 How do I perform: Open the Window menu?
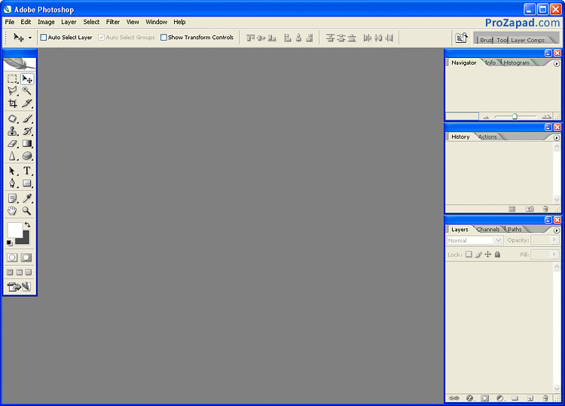coord(157,22)
